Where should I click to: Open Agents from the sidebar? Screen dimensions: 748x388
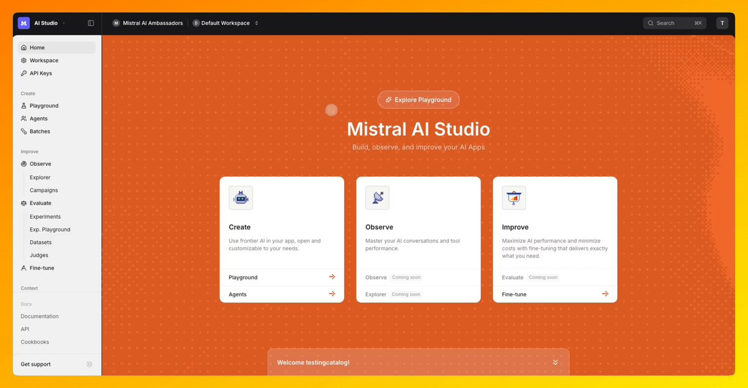tap(57, 118)
